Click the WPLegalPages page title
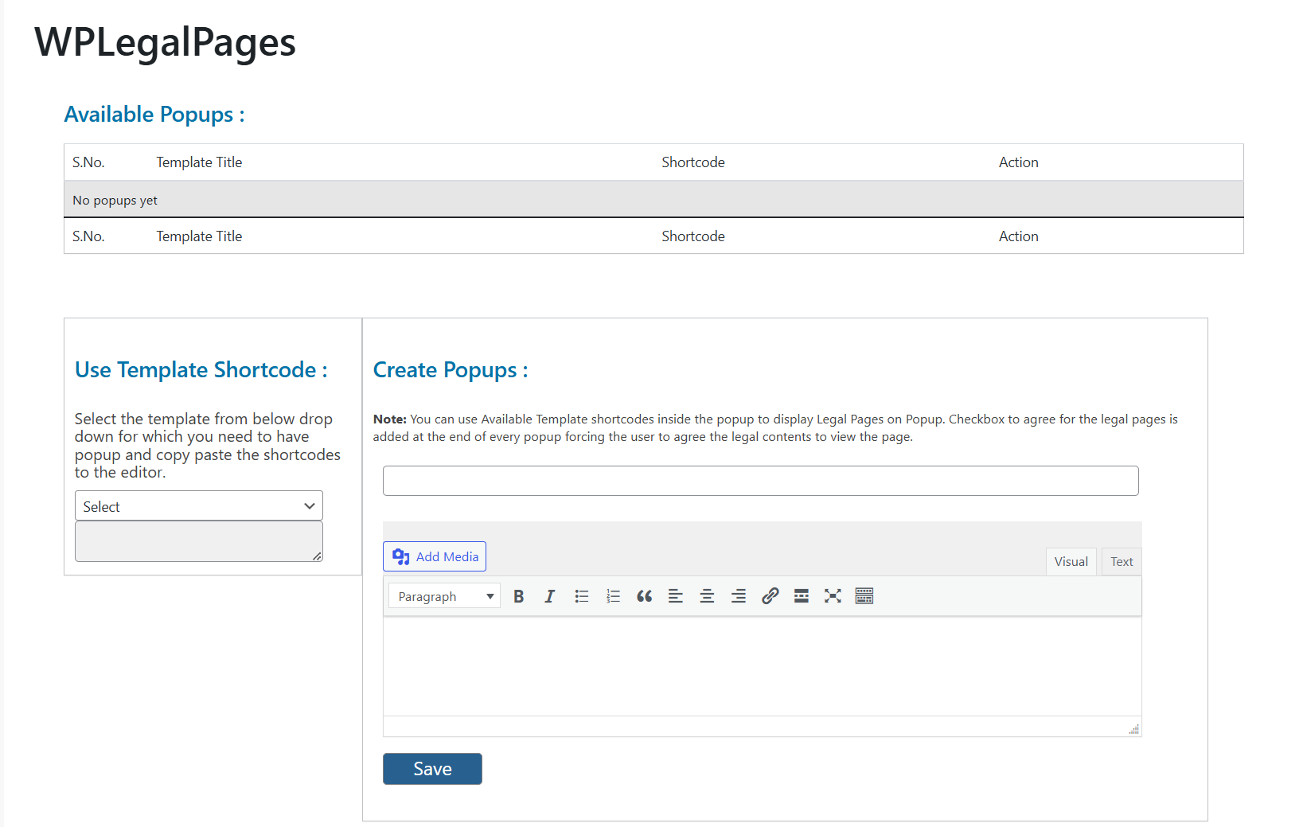This screenshot has height=827, width=1303. pos(165,43)
